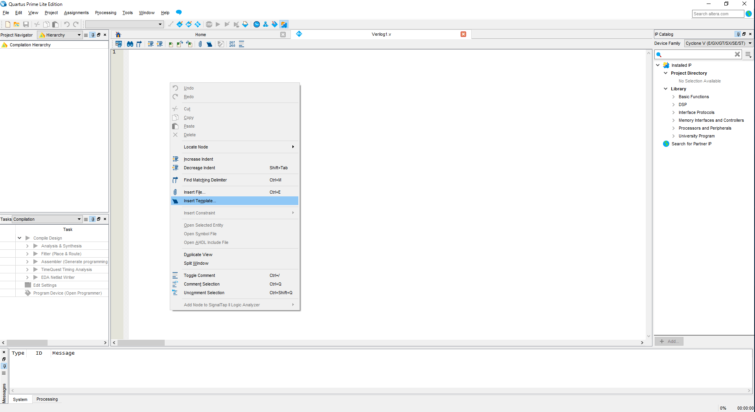Click Search for Partner IP globe icon
The height and width of the screenshot is (412, 755).
pyautogui.click(x=666, y=144)
